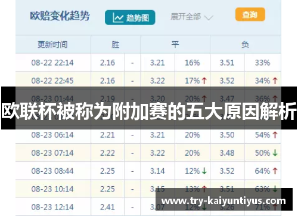This screenshot has height=216, width=298.
Task: Select win odds 2.22 in 08-23 07:14 row
Action: (x=107, y=153)
